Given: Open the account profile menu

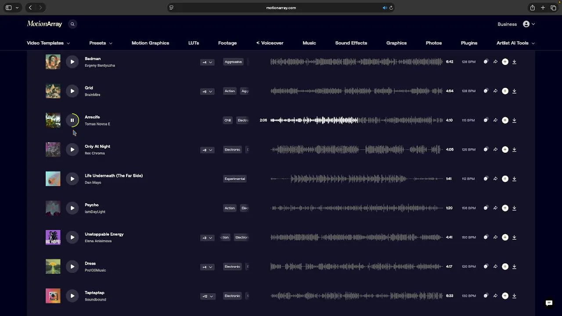Looking at the screenshot, I should click(529, 24).
